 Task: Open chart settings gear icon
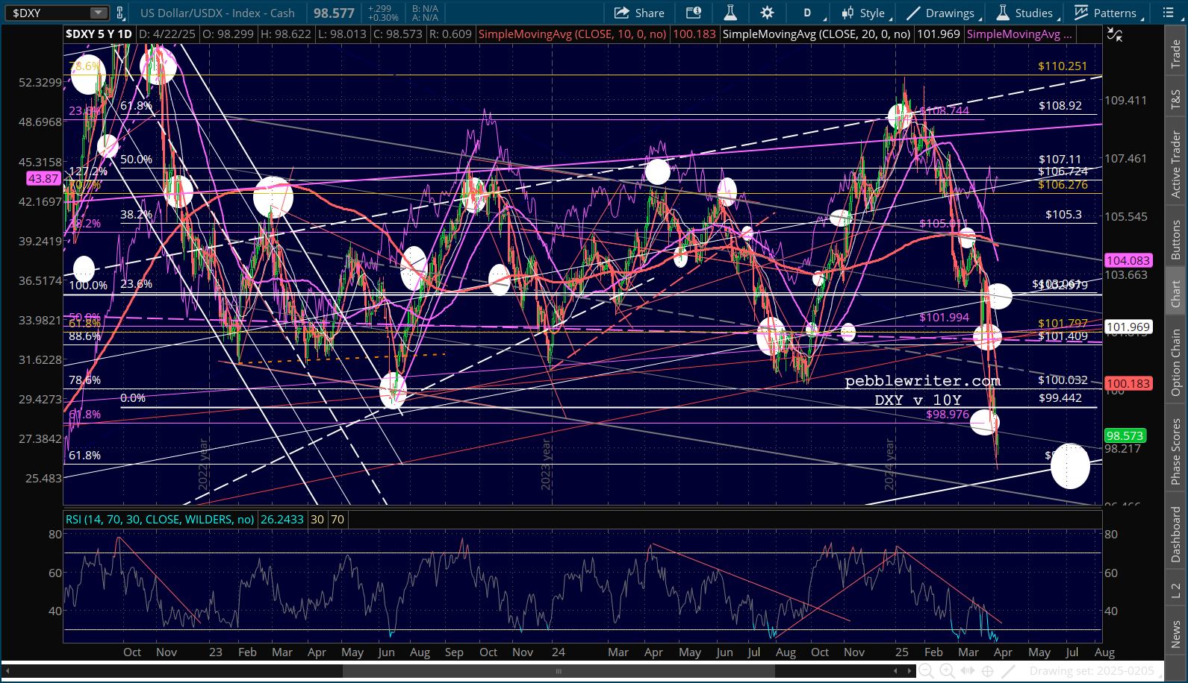tap(767, 13)
